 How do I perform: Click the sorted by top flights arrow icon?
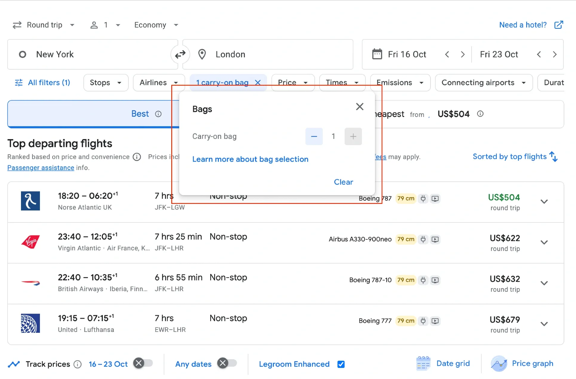click(x=553, y=156)
